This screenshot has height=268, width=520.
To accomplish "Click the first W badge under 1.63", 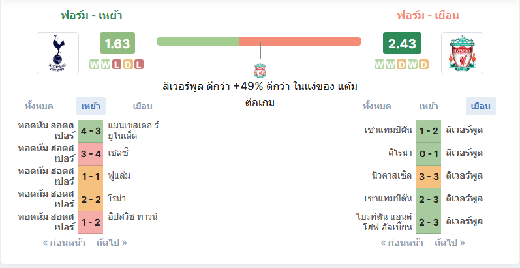I will (95, 65).
